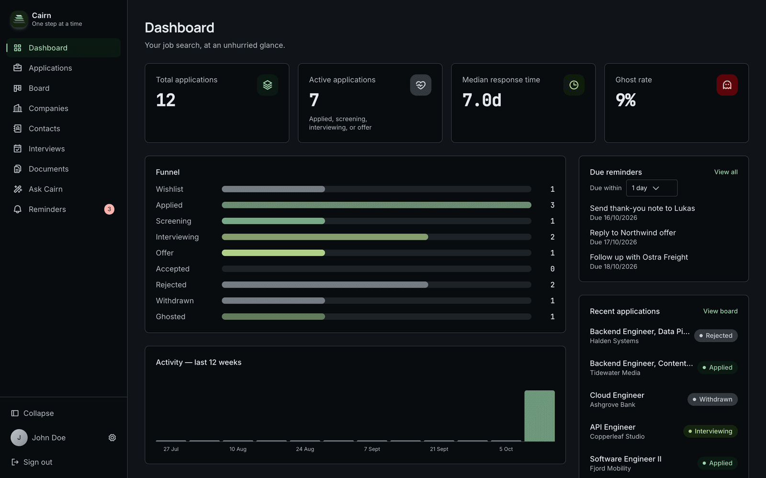Click the Cairn logo icon
Viewport: 766px width, 478px height.
tap(19, 20)
